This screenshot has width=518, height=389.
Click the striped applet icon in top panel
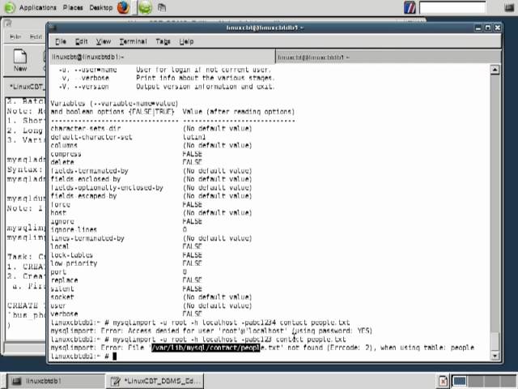[x=410, y=7]
